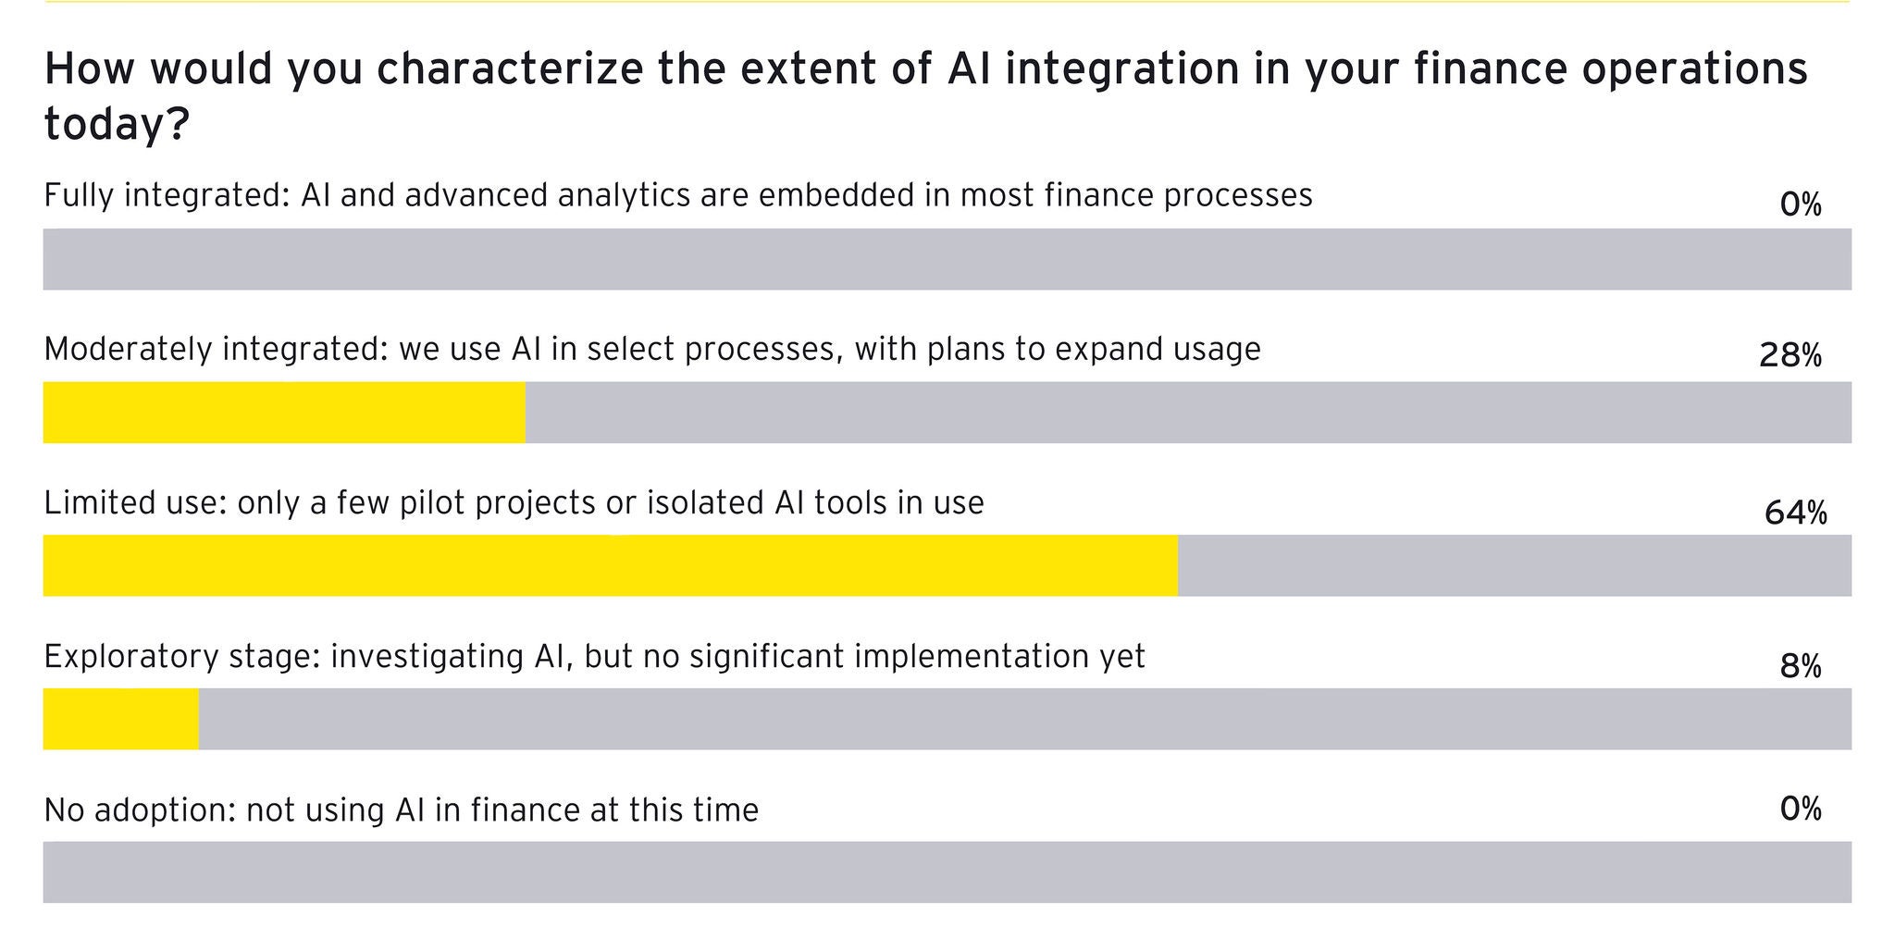Click gray remainder of Limited use bar
This screenshot has height=952, width=1895.
(1515, 565)
